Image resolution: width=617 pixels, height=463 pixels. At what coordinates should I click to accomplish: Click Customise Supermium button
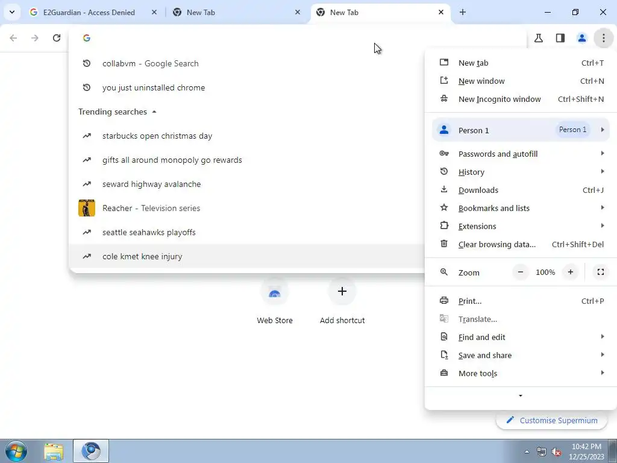[x=552, y=420]
